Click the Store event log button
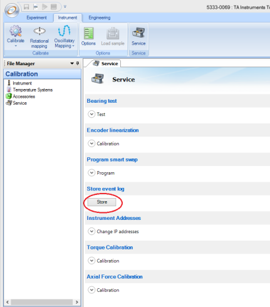This screenshot has width=270, height=307. pos(101,202)
